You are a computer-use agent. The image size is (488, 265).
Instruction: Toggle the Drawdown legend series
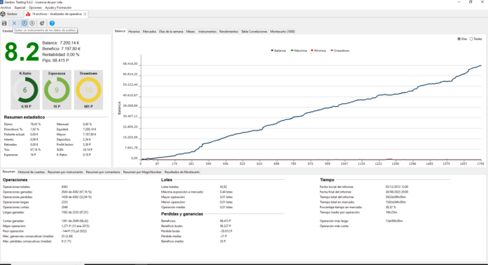(x=340, y=51)
